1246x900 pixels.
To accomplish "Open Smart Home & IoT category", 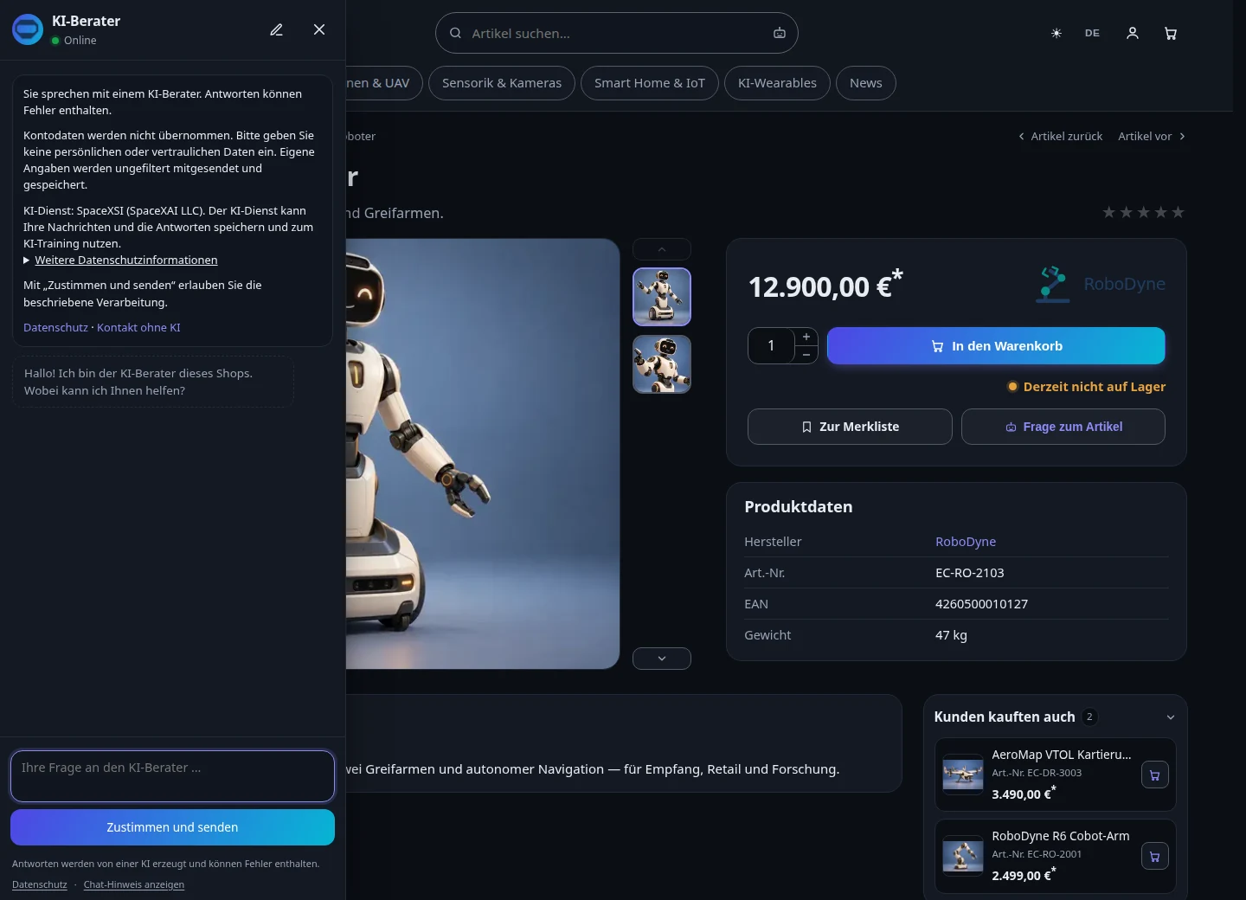I will click(650, 83).
